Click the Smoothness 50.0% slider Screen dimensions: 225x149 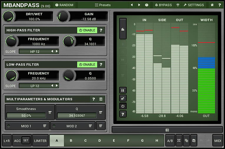click(x=26, y=115)
